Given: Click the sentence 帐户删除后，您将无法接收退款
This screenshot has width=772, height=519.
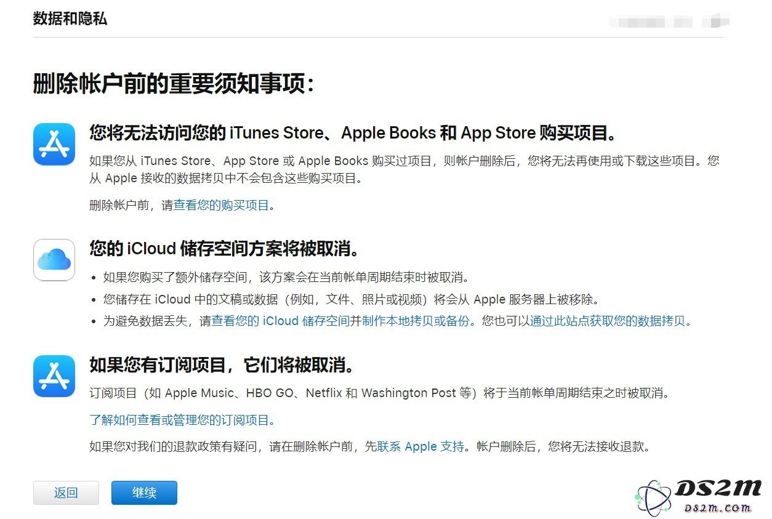Looking at the screenshot, I should point(563,446).
